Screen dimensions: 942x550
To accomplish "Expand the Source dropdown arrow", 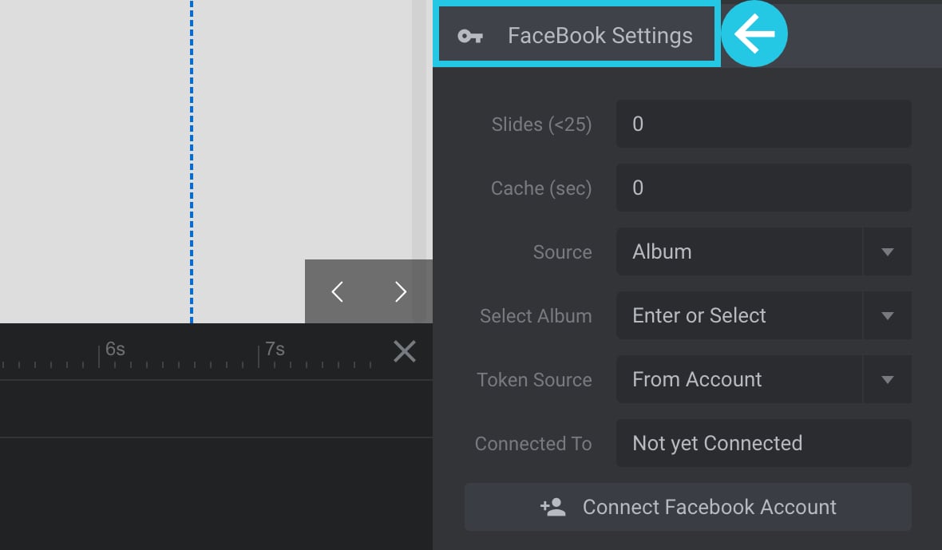I will tap(888, 251).
